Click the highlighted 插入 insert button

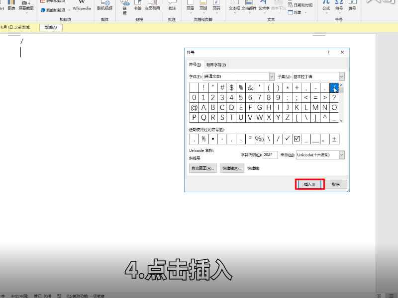pyautogui.click(x=309, y=184)
